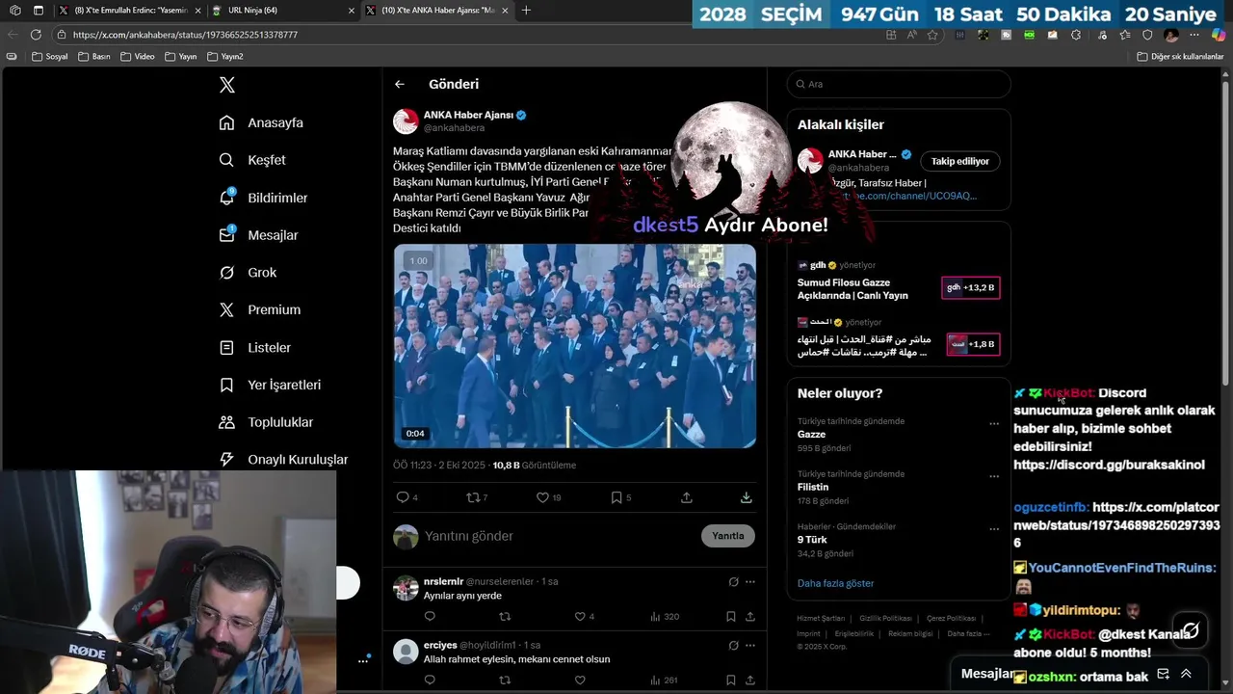
Task: Open Onaylı Kuruluşlar
Action: [x=284, y=460]
